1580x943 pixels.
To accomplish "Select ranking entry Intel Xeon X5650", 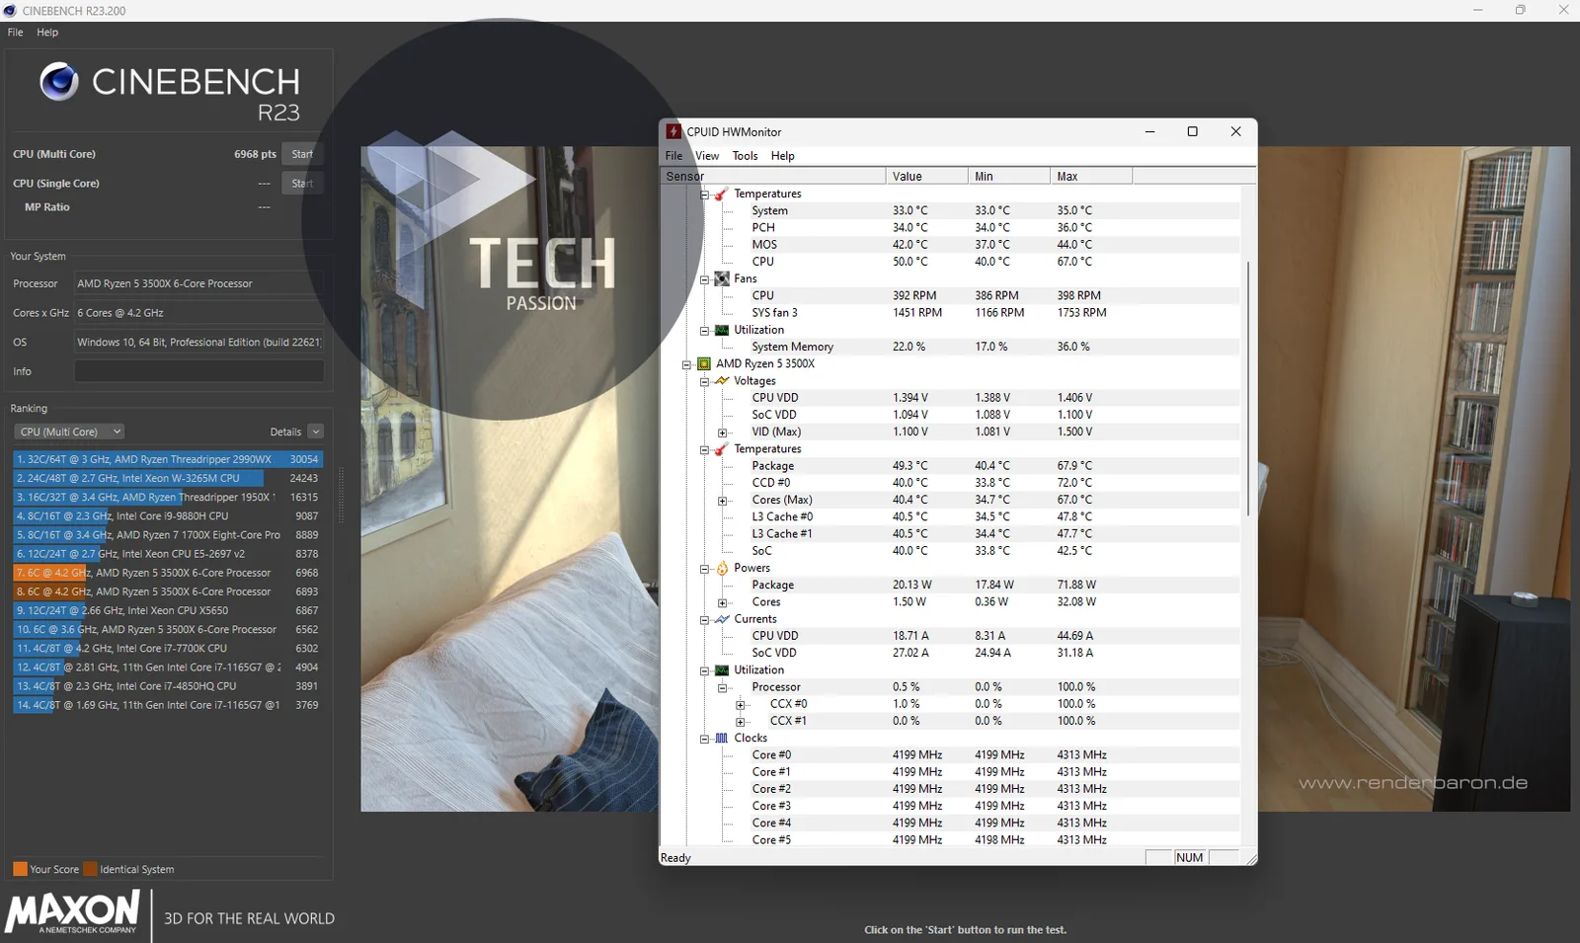I will [x=168, y=610].
